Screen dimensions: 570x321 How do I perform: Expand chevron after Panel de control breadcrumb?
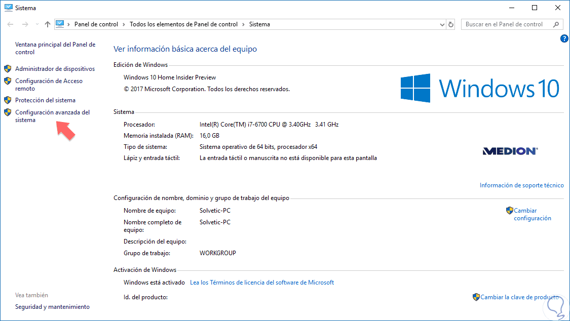[124, 24]
